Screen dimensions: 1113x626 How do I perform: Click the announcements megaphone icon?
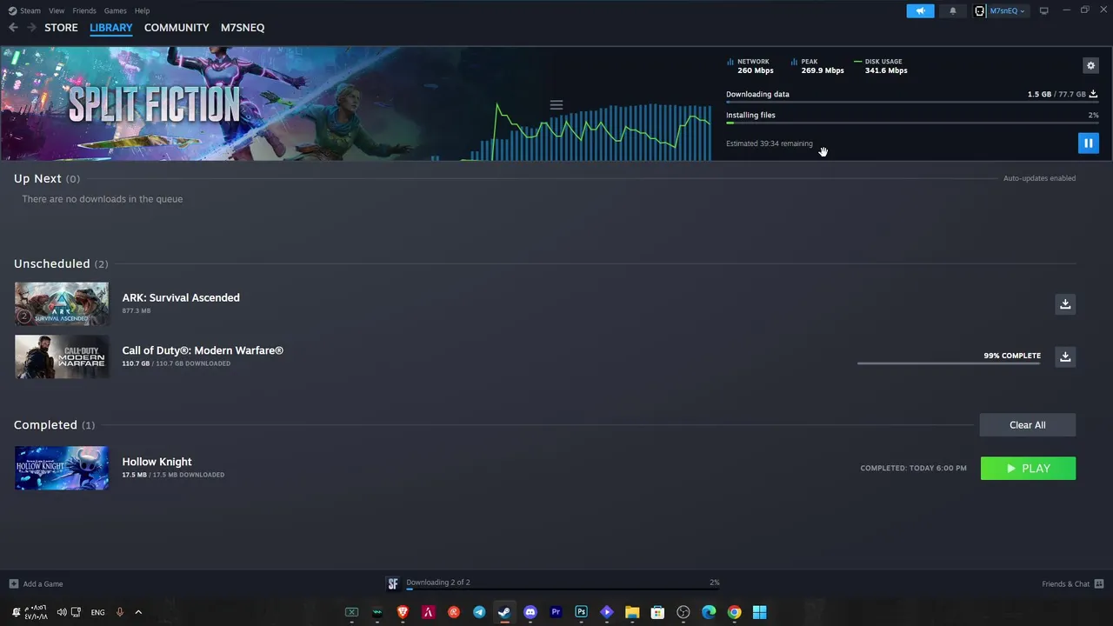tap(920, 10)
